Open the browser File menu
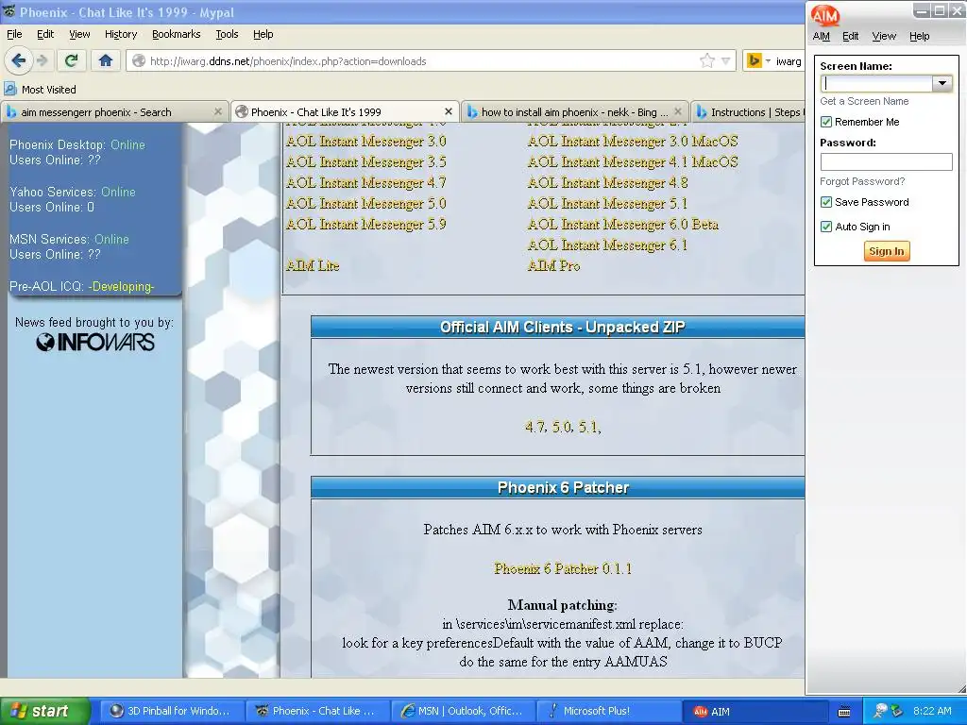This screenshot has height=725, width=967. pos(14,34)
